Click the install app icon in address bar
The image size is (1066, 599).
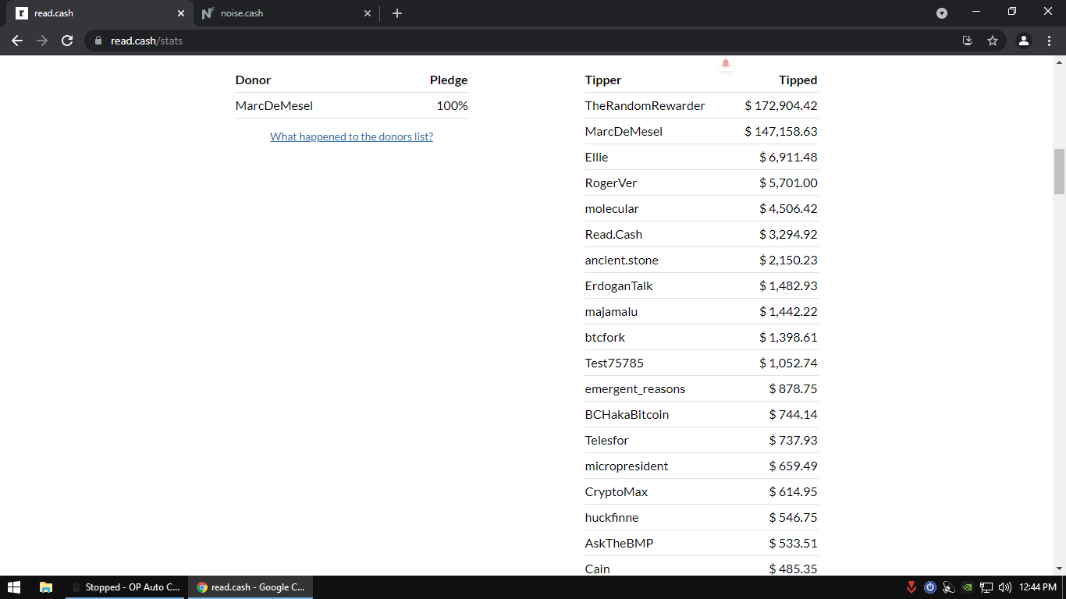click(x=968, y=41)
